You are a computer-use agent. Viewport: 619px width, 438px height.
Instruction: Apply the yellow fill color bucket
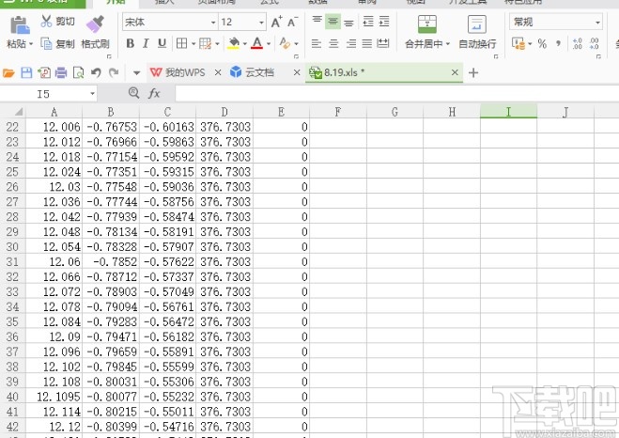click(x=234, y=43)
